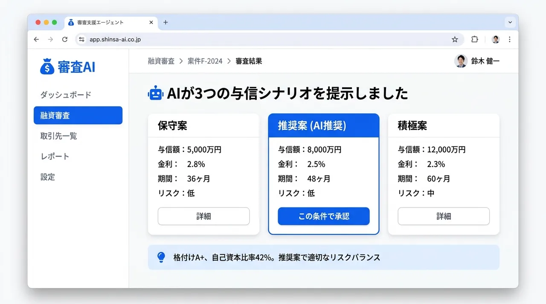Click the address bar URL field
546x304 pixels.
(x=269, y=39)
